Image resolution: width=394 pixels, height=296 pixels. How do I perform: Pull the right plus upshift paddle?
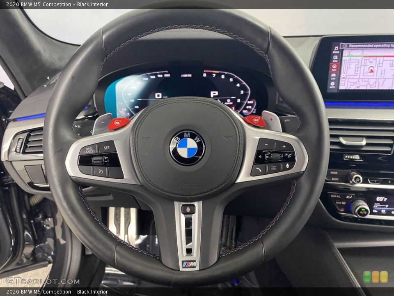tap(272, 121)
